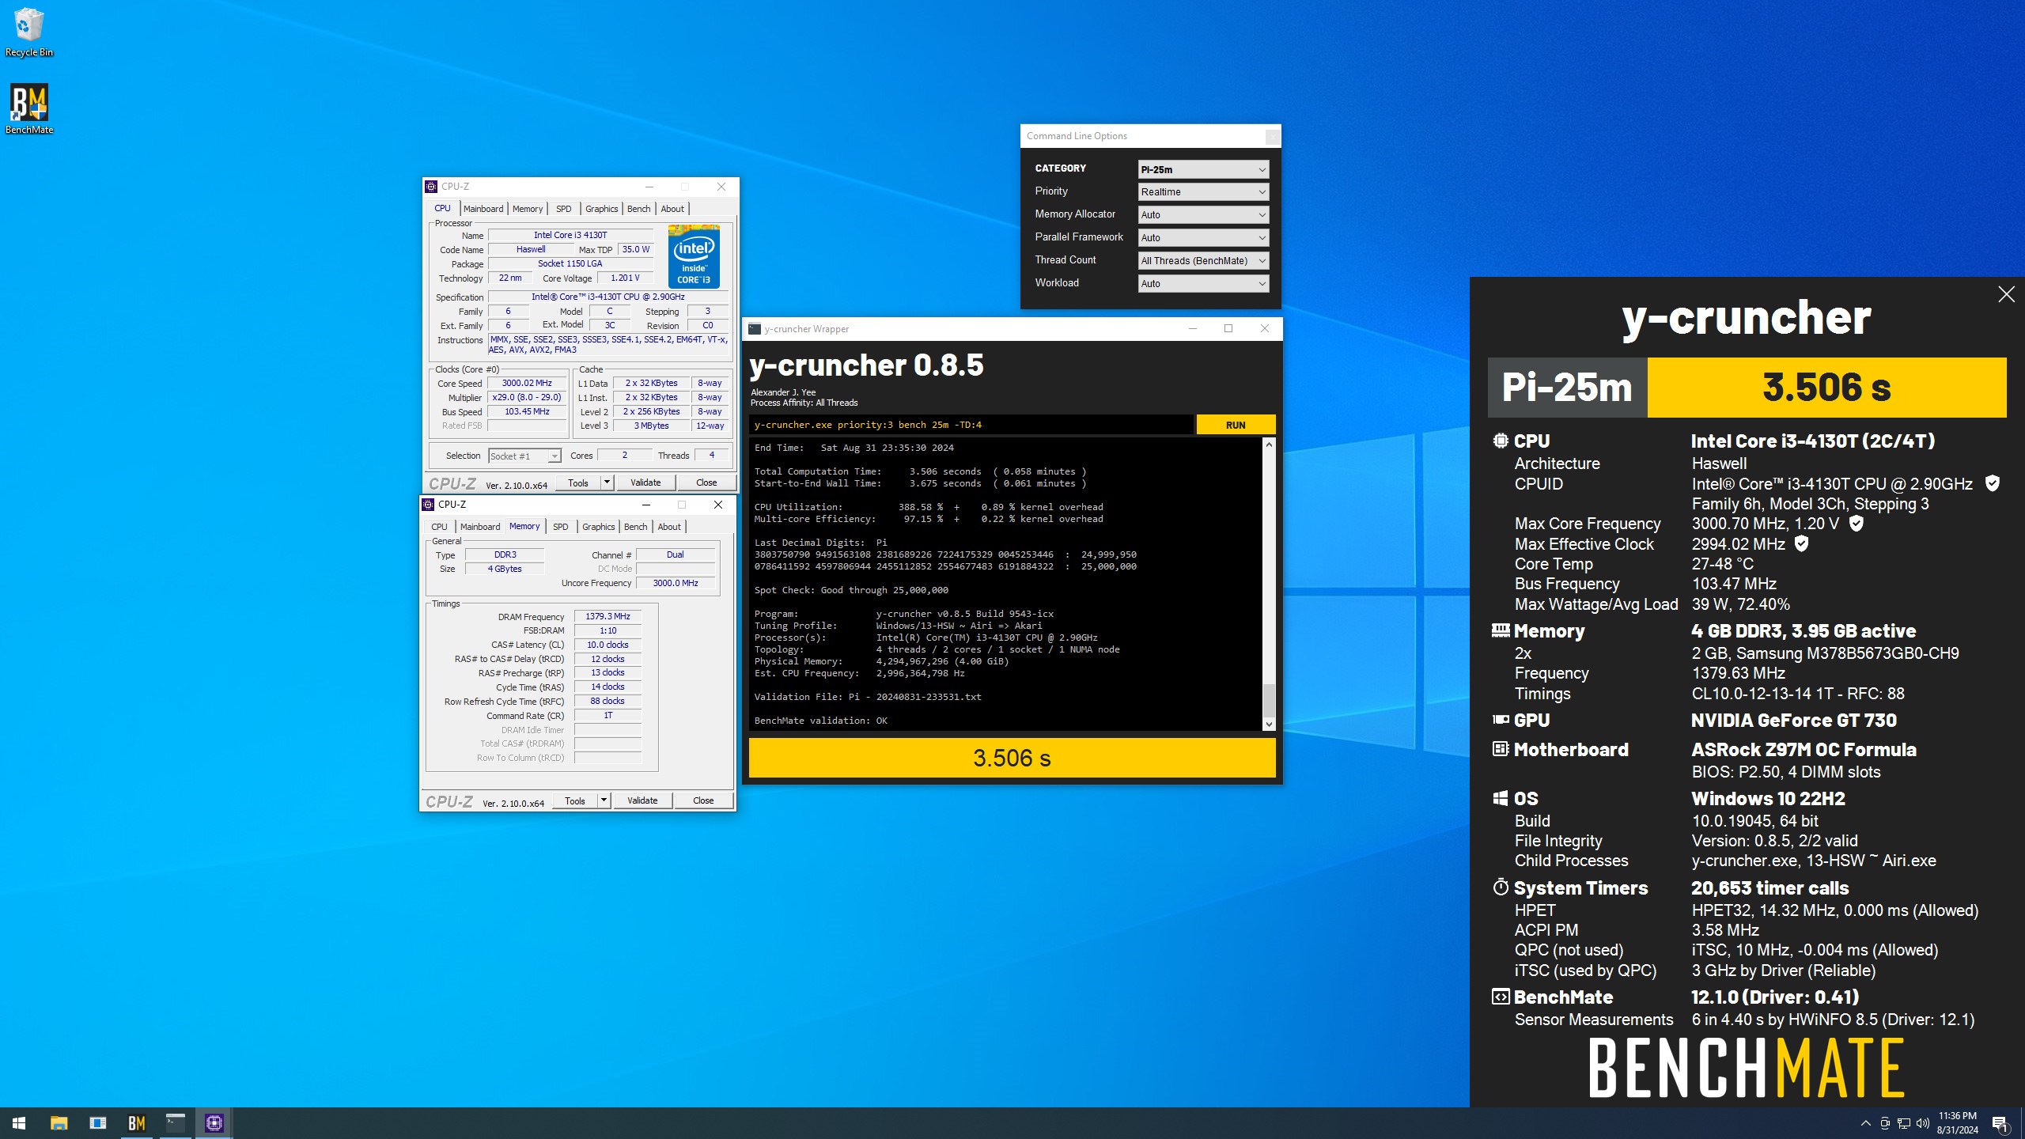Viewport: 2025px width, 1139px height.
Task: Switch to Graphics tab in upper CPU-Z
Action: [601, 209]
